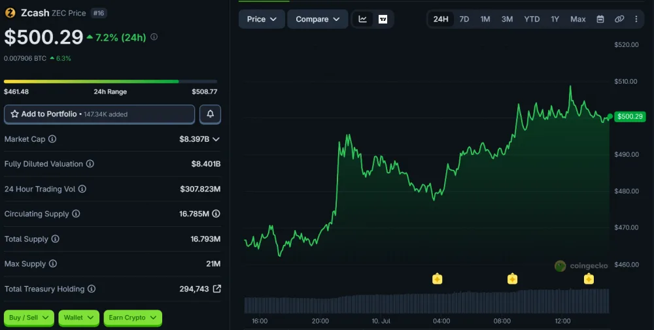This screenshot has height=330, width=654.
Task: Click the price alert bell icon
Action: pos(210,114)
